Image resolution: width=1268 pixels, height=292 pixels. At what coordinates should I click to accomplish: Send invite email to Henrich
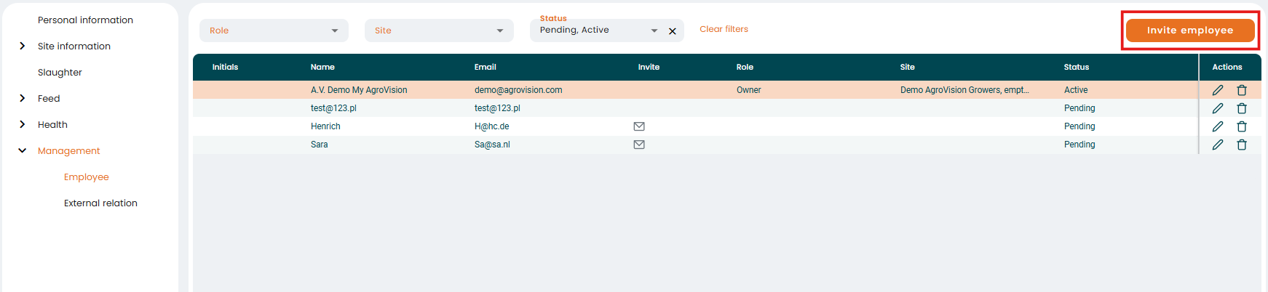click(639, 126)
